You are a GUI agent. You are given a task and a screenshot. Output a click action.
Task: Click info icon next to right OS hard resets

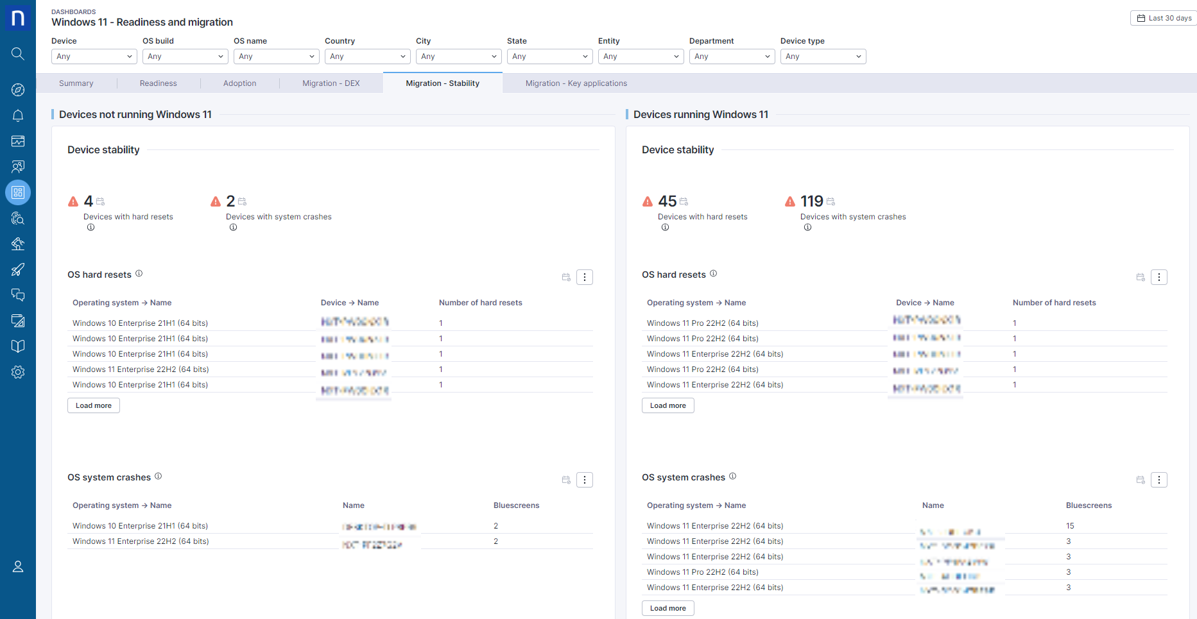(x=713, y=273)
